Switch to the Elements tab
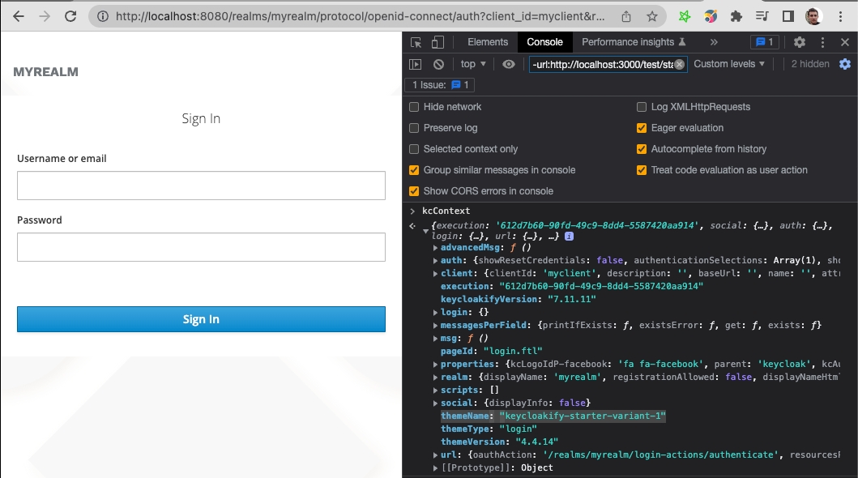 pyautogui.click(x=488, y=42)
